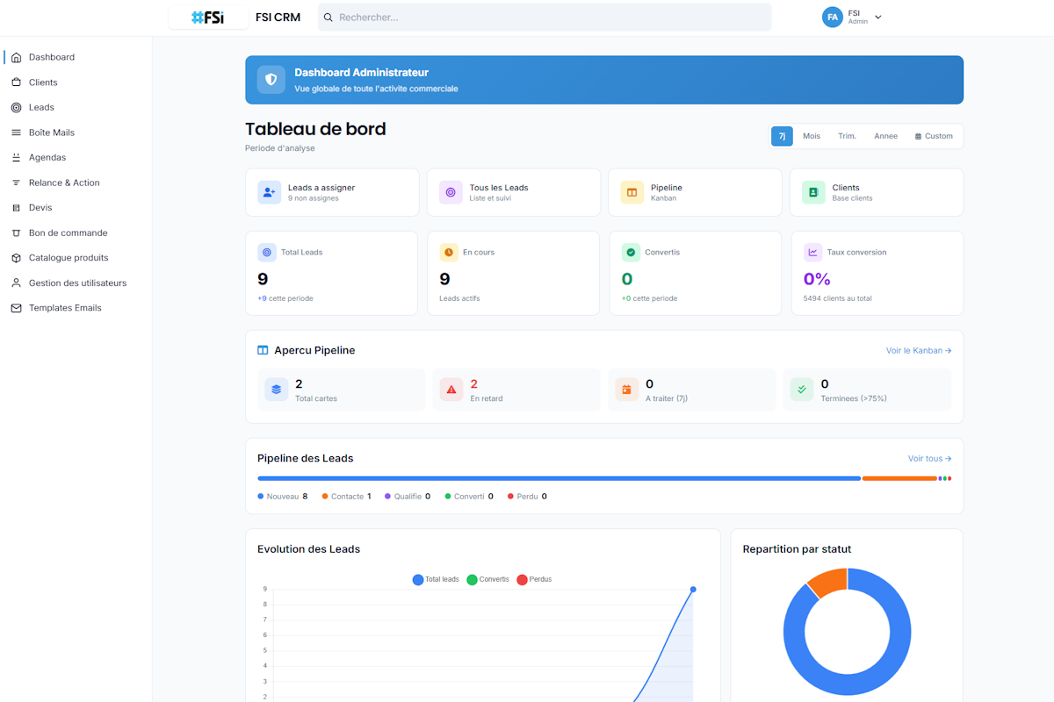Click the Rechercher search field
The width and height of the screenshot is (1054, 702).
[545, 17]
